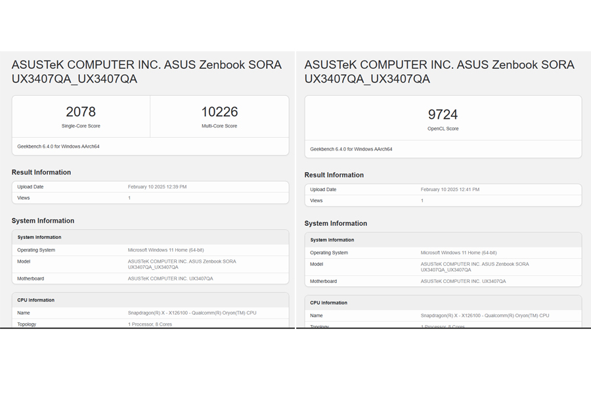The height and width of the screenshot is (394, 591).
Task: Select the 'System Information' table header on CPU-score page
Action: pos(39,237)
